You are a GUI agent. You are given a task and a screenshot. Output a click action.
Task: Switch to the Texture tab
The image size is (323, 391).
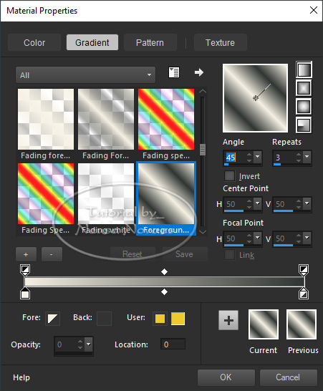pos(221,43)
